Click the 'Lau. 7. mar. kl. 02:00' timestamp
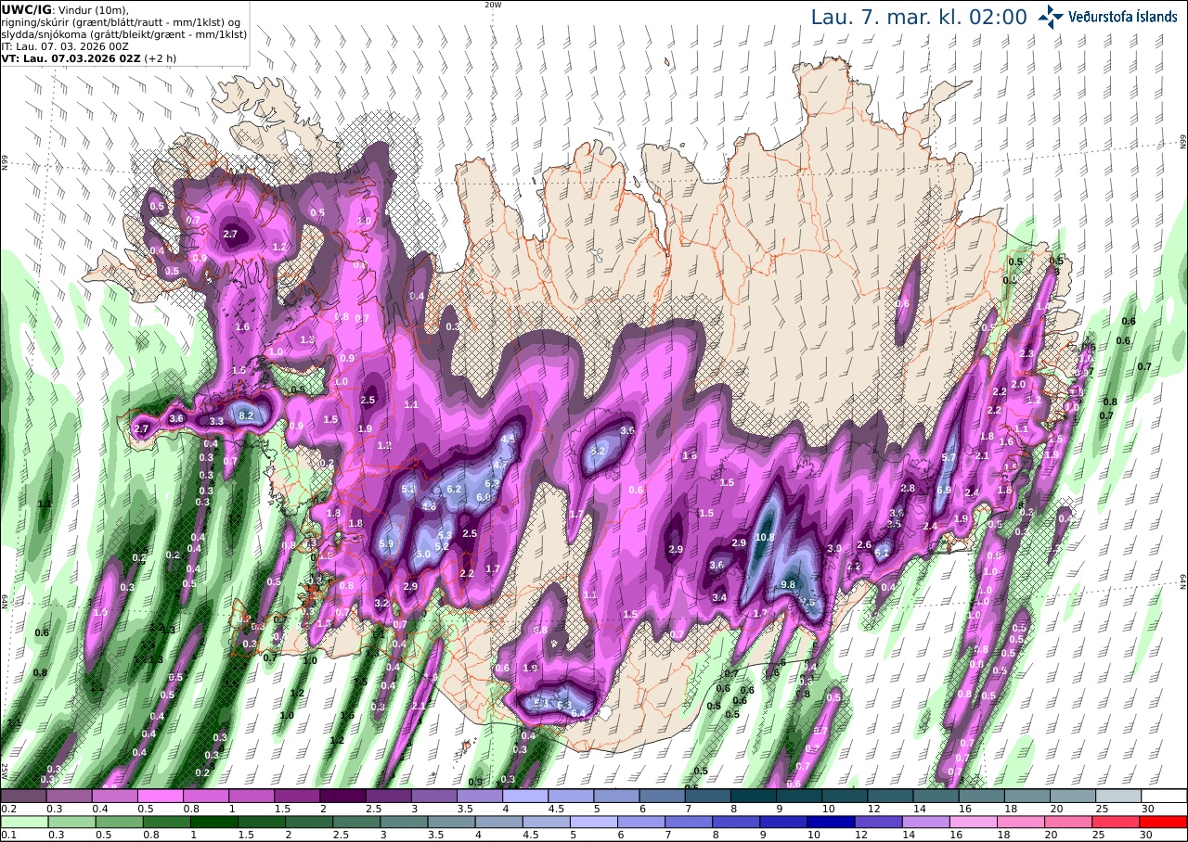 [x=919, y=17]
